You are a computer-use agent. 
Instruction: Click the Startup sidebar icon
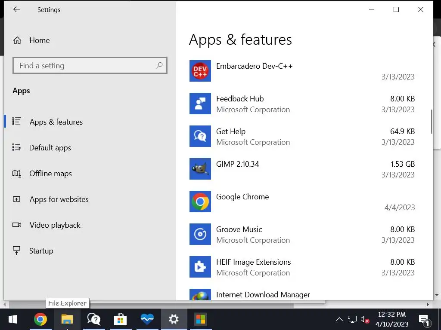pos(17,251)
